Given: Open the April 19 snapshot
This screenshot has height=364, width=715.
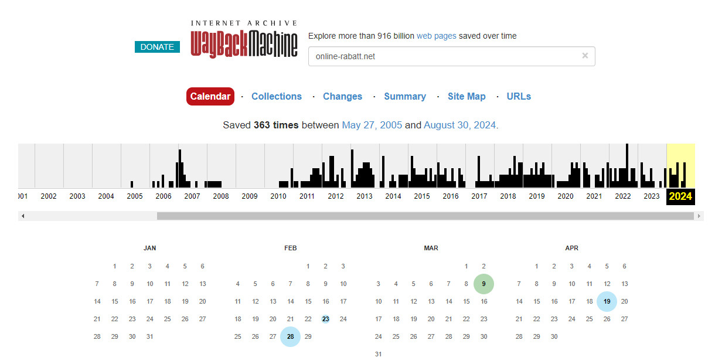Looking at the screenshot, I should (x=607, y=301).
